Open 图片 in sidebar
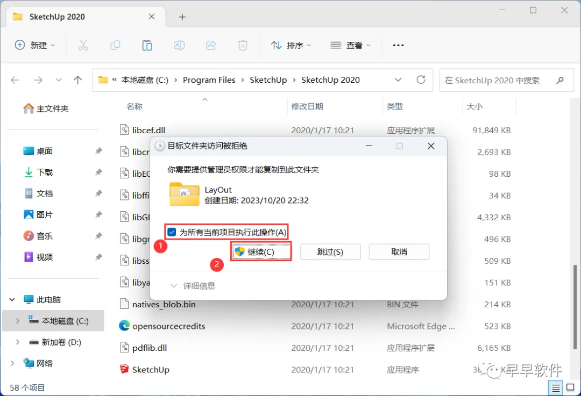This screenshot has height=396, width=581. [x=39, y=214]
